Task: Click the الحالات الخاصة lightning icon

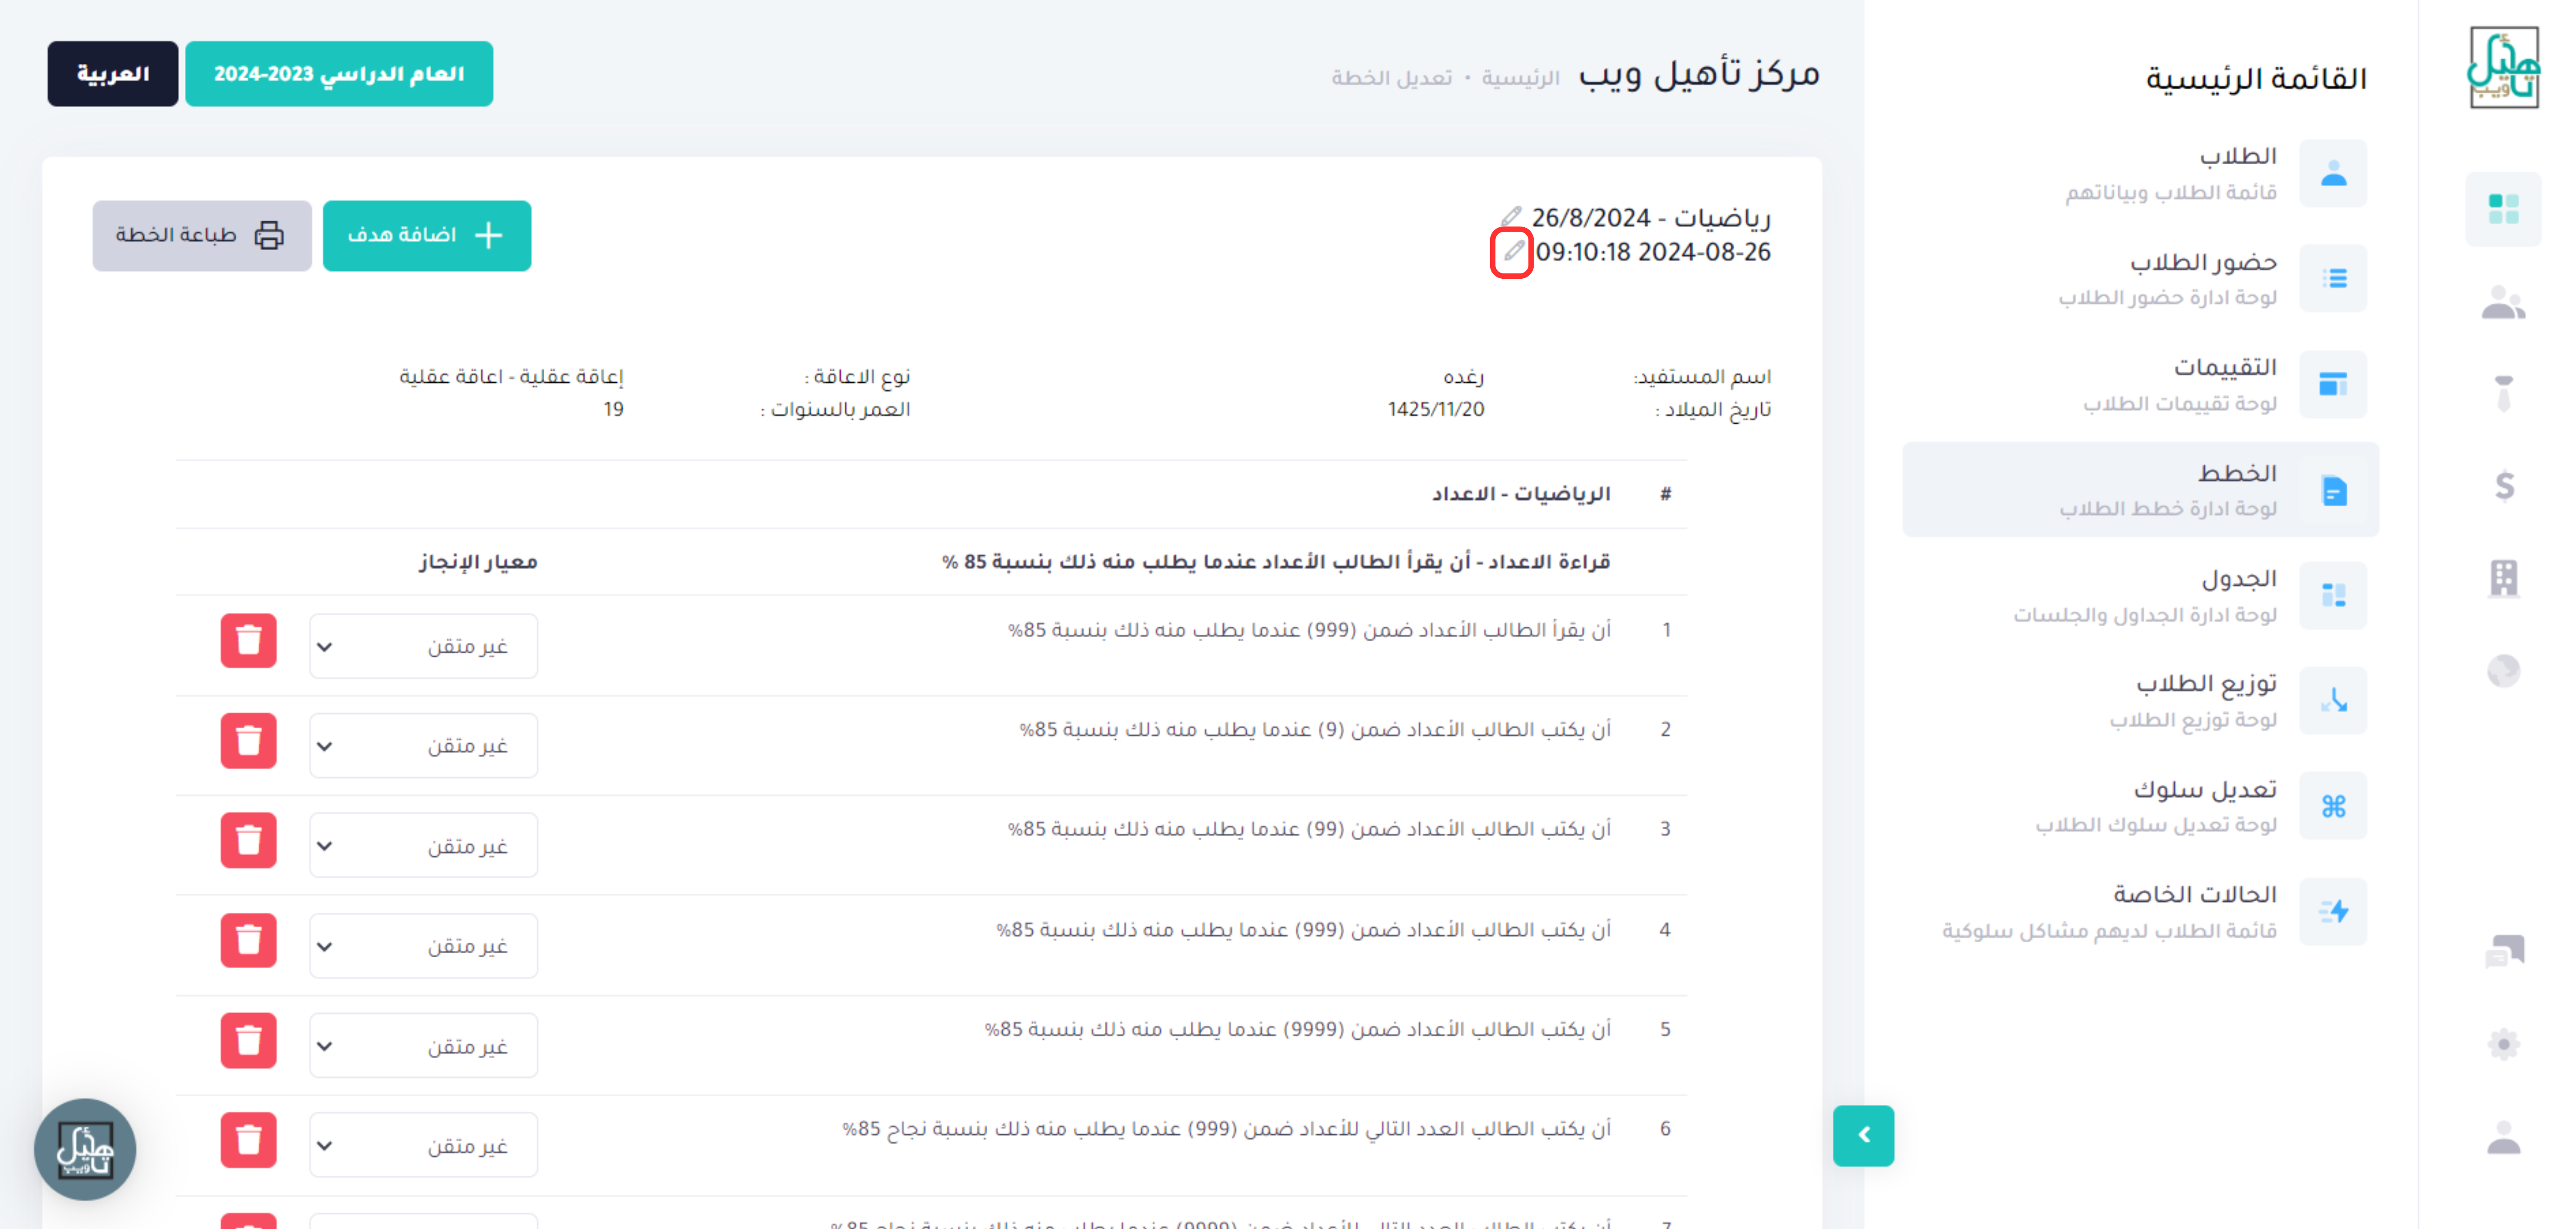Action: tap(2333, 911)
